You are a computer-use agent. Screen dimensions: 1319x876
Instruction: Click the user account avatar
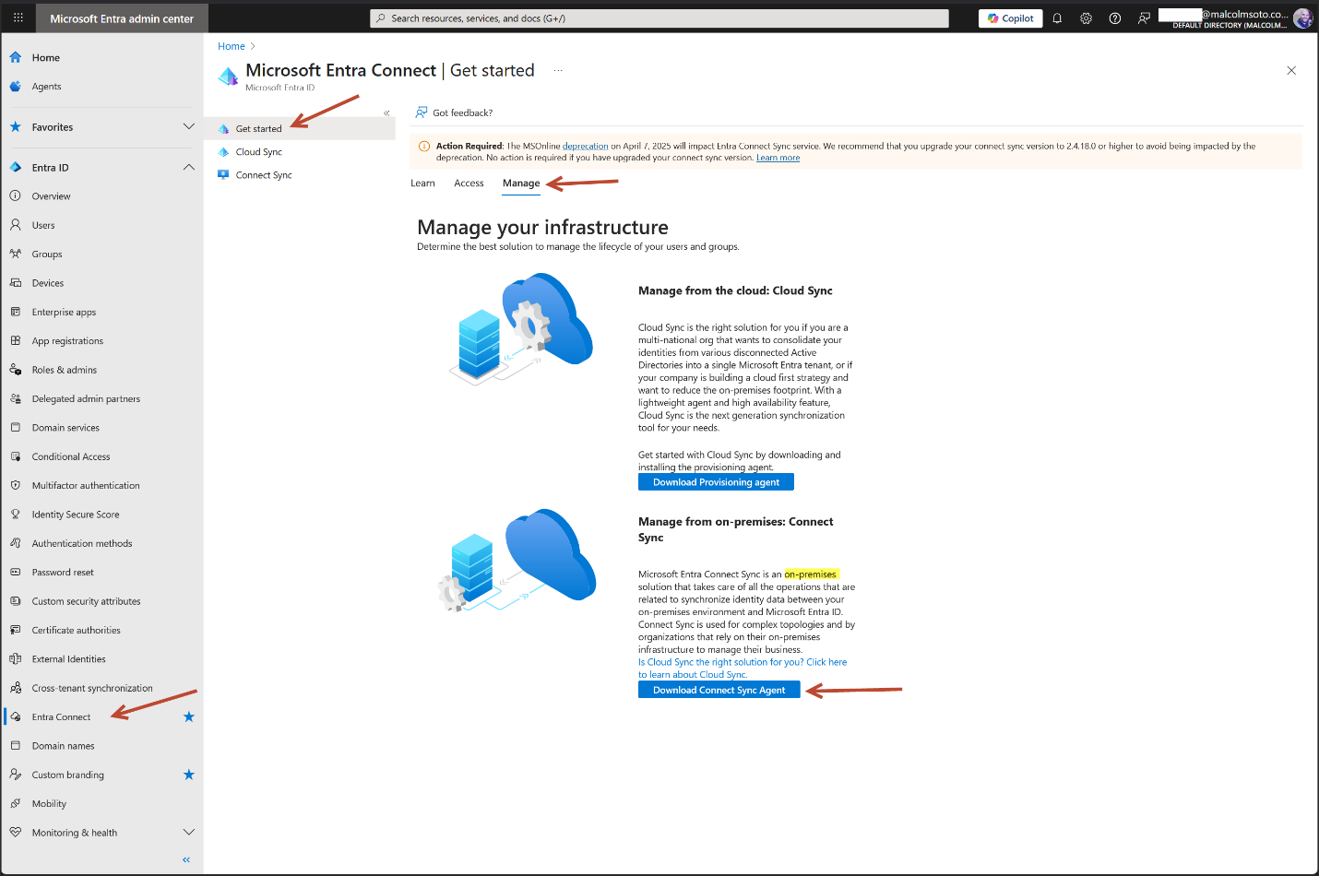click(1302, 18)
